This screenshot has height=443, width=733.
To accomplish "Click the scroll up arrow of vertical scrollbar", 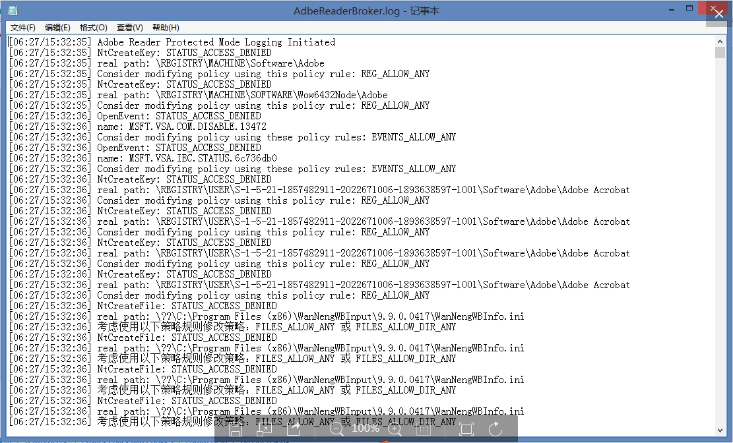I will pos(720,42).
